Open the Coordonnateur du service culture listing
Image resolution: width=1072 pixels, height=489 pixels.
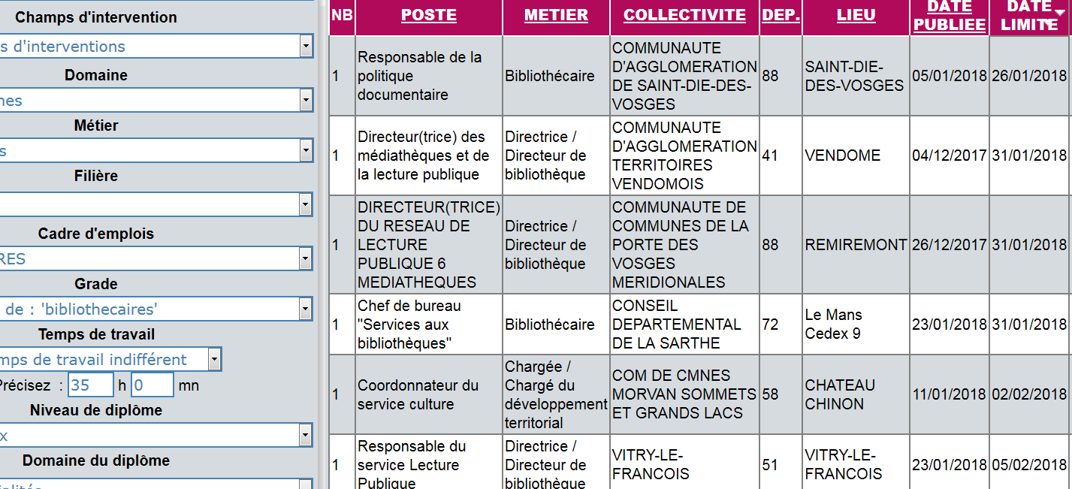(699, 394)
